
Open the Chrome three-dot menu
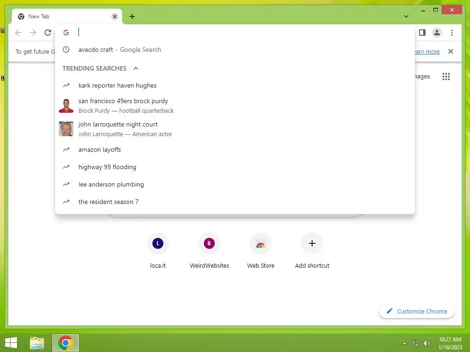coord(452,33)
